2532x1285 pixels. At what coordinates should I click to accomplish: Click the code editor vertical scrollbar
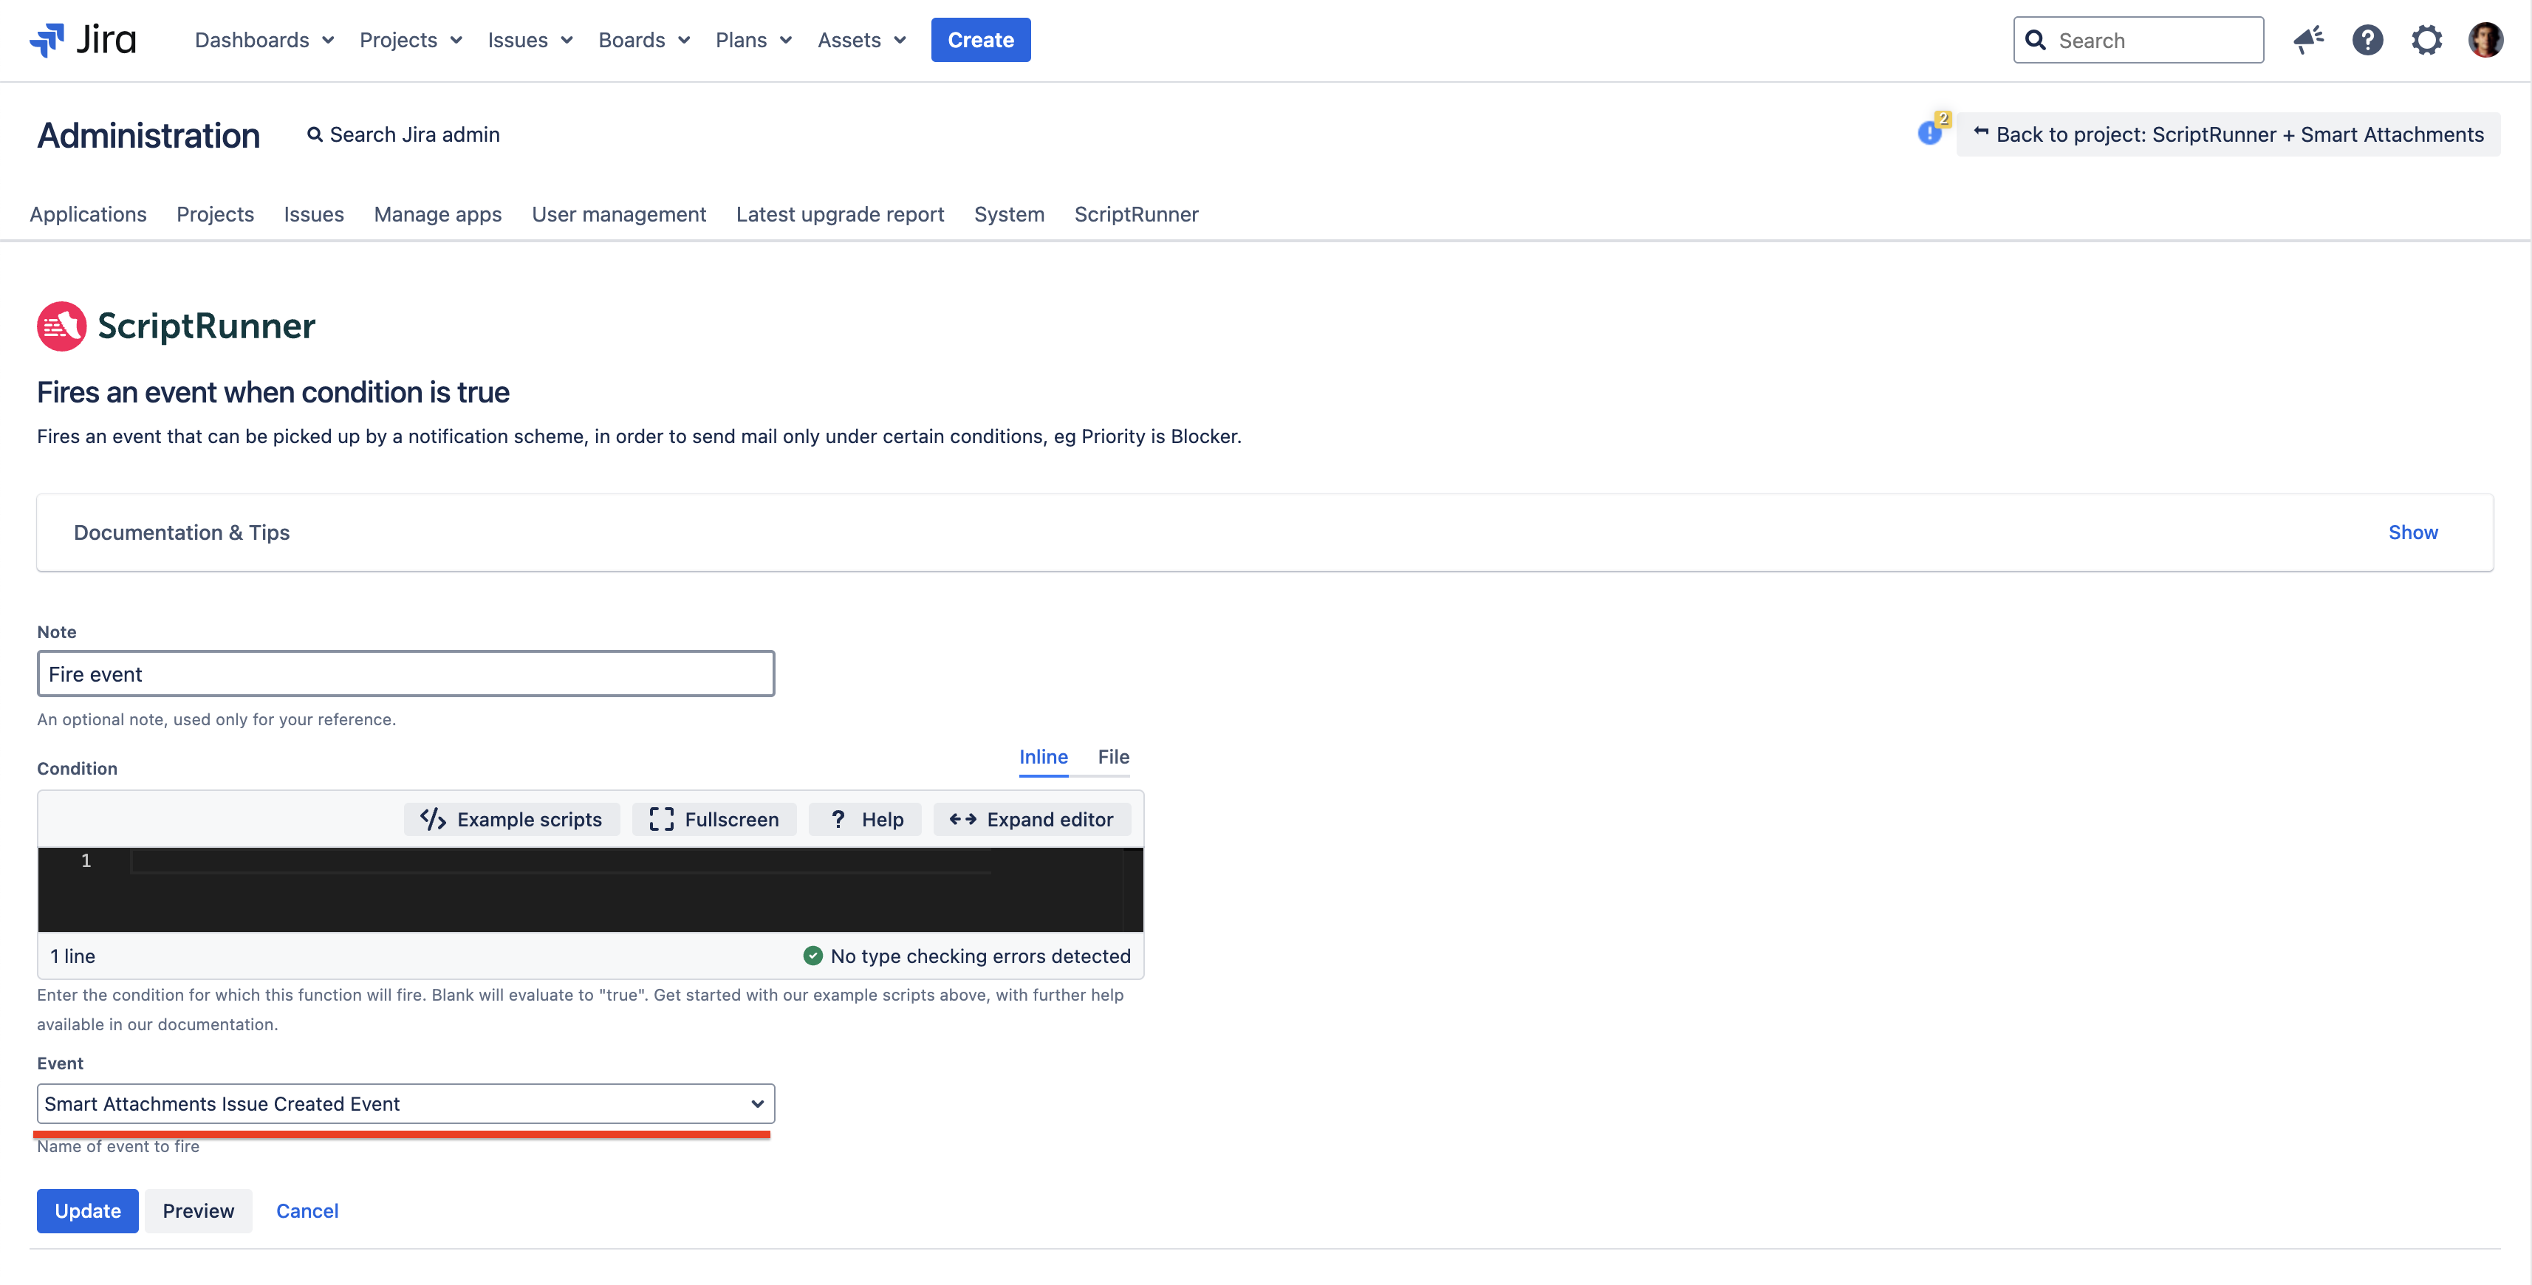1132,890
